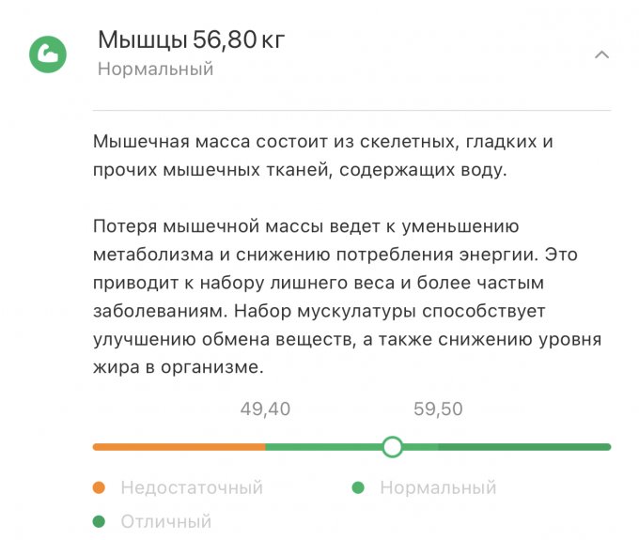
Task: Click the dark green Отличный legend dot
Action: (99, 521)
